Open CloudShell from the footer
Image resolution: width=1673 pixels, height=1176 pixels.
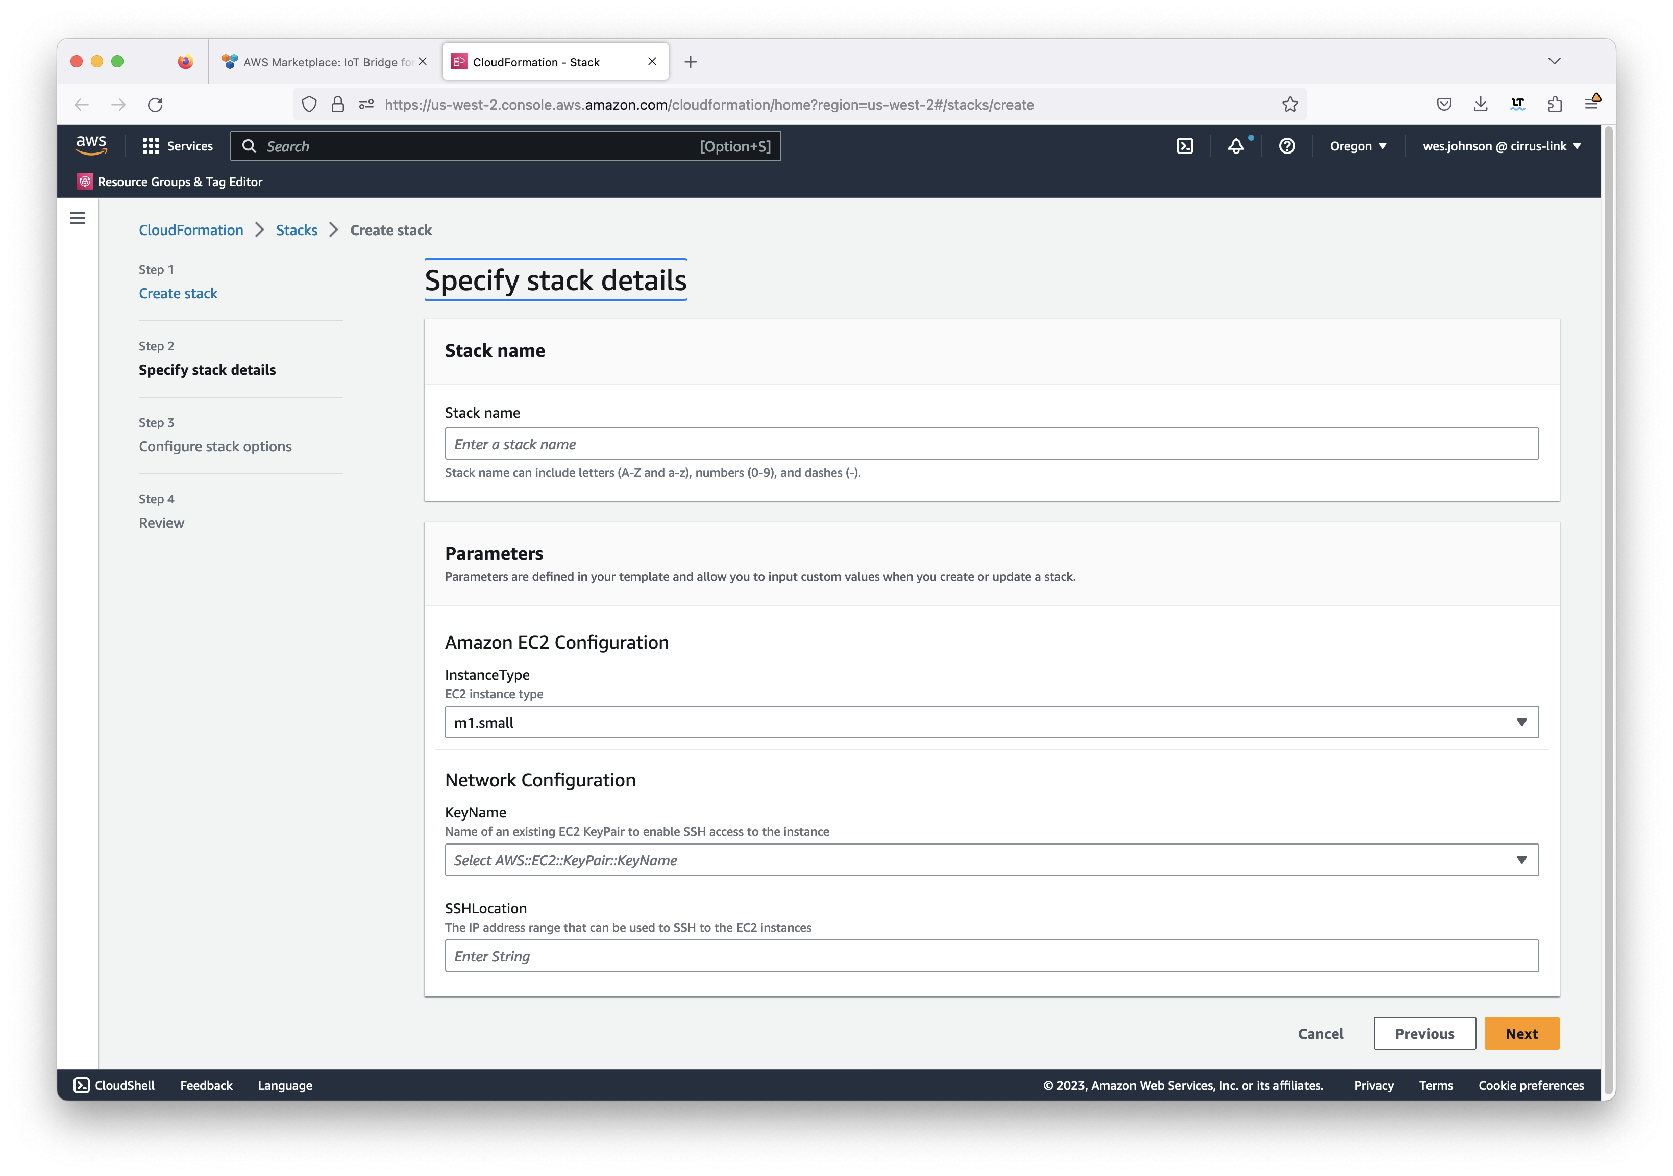coord(114,1085)
